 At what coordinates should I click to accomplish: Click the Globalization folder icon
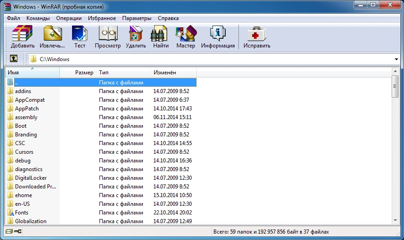pyautogui.click(x=10, y=221)
